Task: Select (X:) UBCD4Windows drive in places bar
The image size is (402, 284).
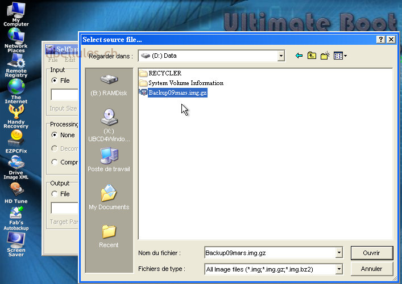Action: click(109, 125)
